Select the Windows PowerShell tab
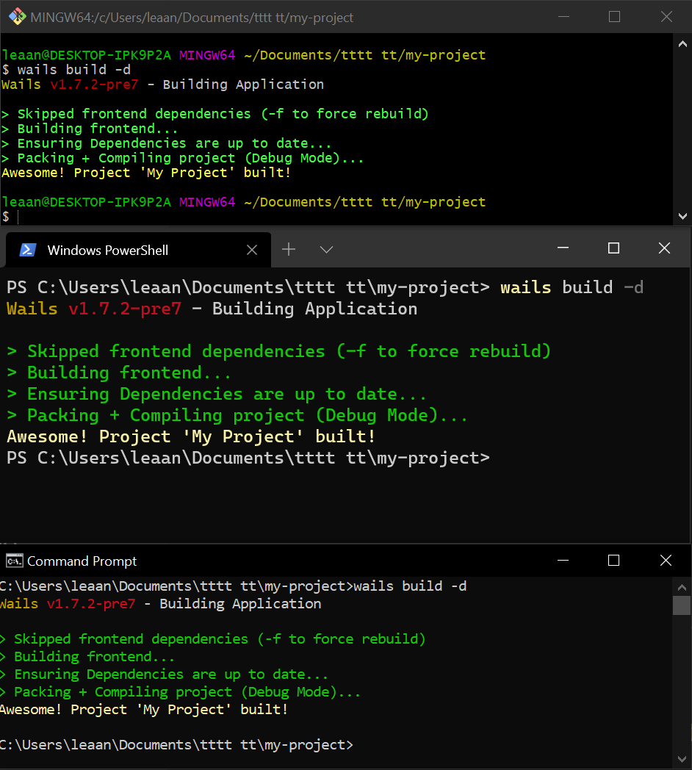 (x=139, y=250)
